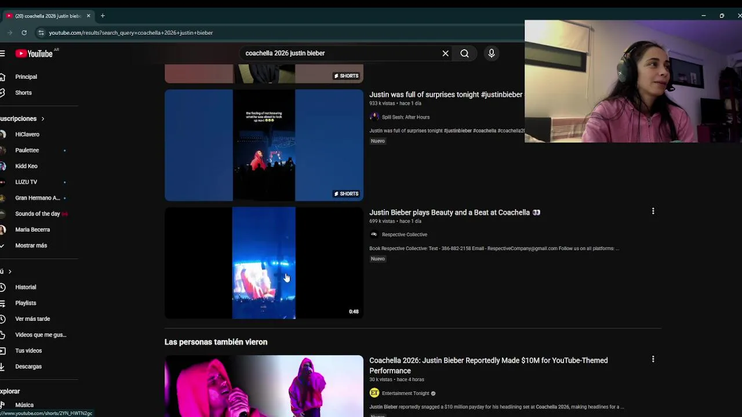Viewport: 742px width, 417px height.
Task: Open Maria Becerra channel subscription
Action: coord(32,229)
